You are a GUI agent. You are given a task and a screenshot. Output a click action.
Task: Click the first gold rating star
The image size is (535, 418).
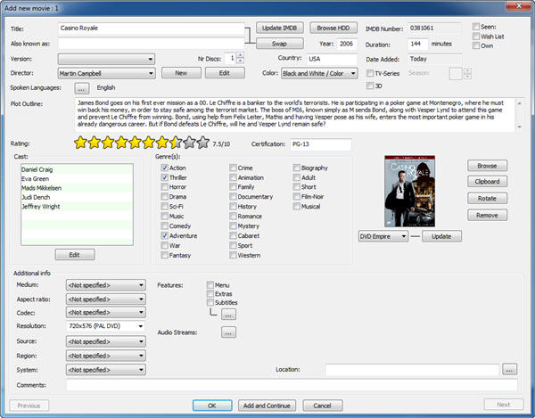click(81, 143)
